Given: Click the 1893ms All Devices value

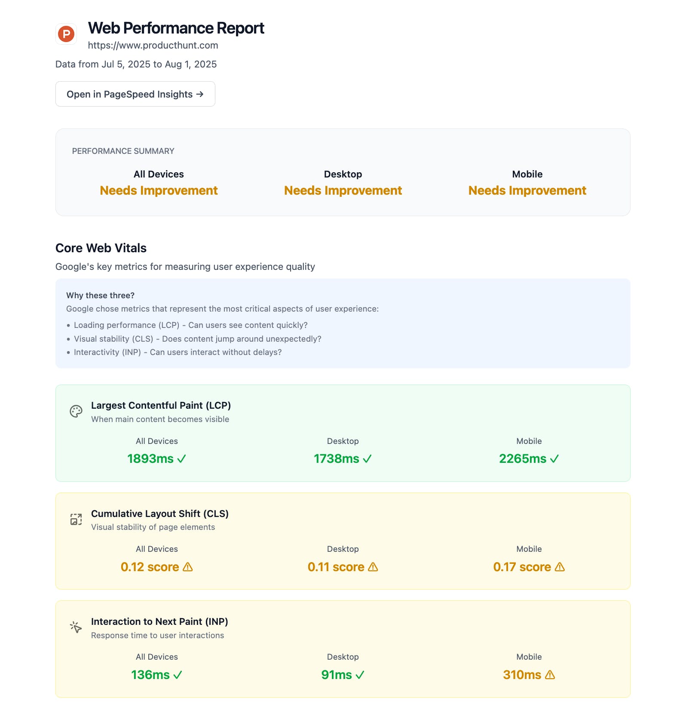Looking at the screenshot, I should 150,459.
